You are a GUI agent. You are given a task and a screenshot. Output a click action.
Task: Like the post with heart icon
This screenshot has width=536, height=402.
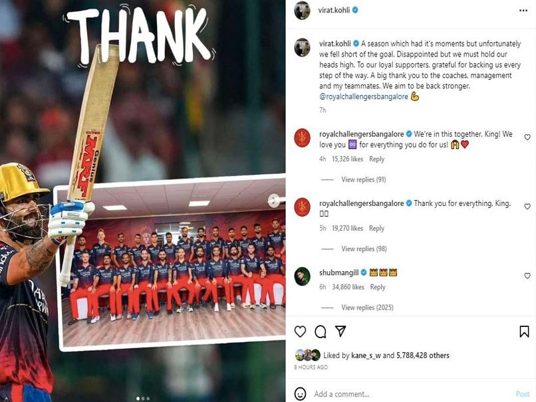[x=300, y=332]
